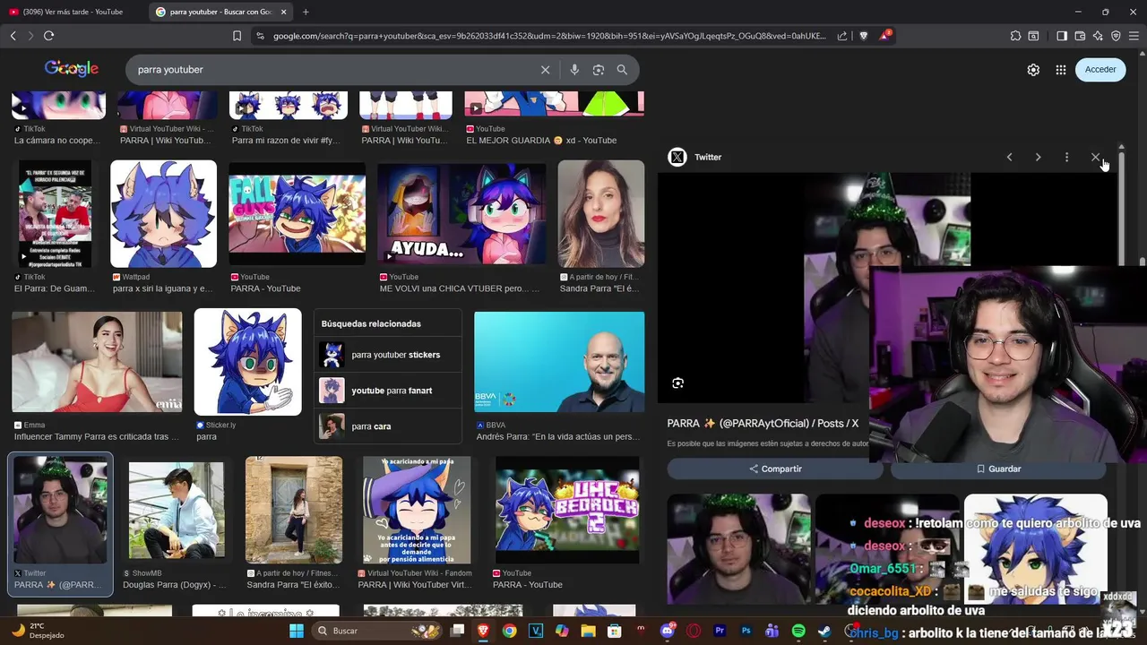
Task: Open the 'Douglas Parra (Dogyx)' image
Action: point(176,509)
